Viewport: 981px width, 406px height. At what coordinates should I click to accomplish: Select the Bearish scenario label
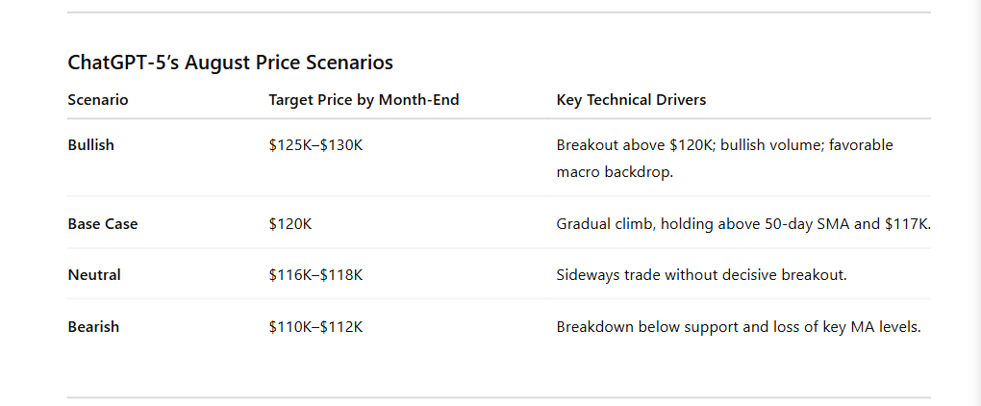(93, 326)
